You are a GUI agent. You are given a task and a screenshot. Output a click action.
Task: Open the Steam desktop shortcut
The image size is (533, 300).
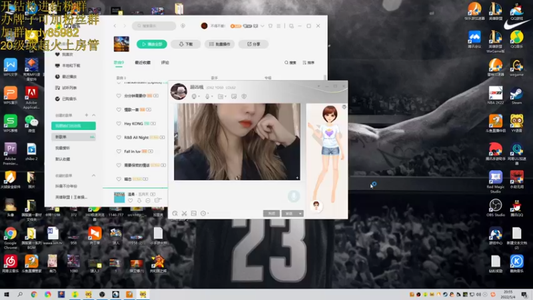pyautogui.click(x=516, y=96)
